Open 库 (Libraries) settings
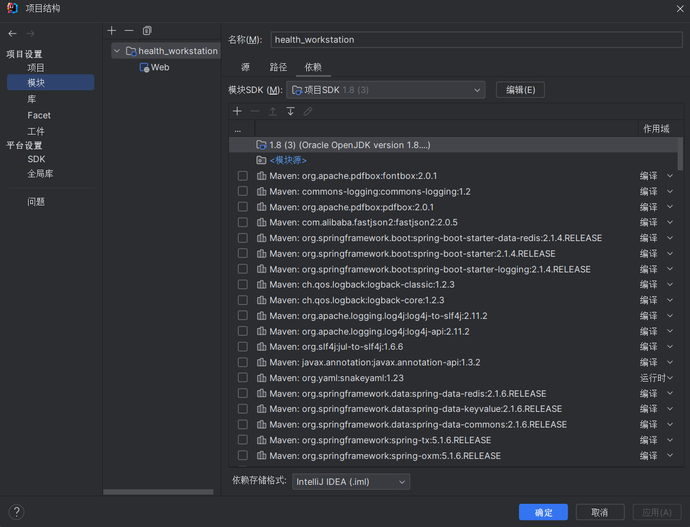Screen dimensions: 690x527 32,99
